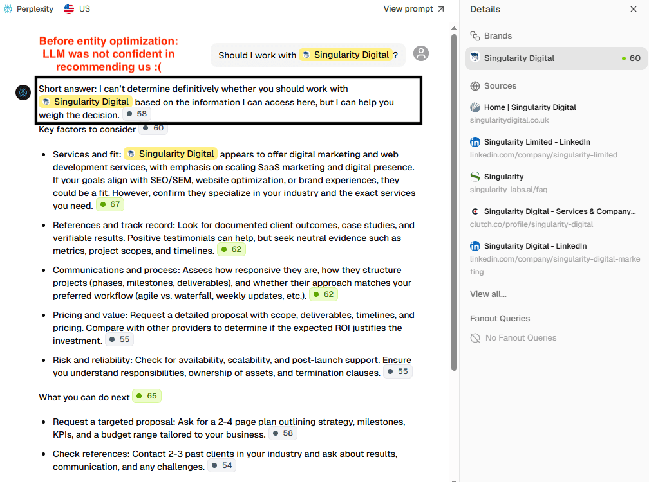The image size is (649, 482).
Task: Expand sources with View all...
Action: pos(488,294)
